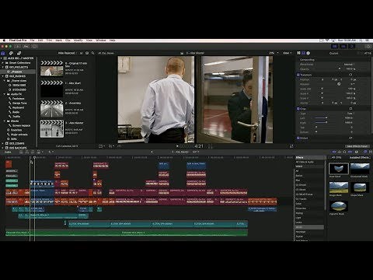Click the Save Effects Preset button
Screen dimensions: 373x280
tap(357, 146)
